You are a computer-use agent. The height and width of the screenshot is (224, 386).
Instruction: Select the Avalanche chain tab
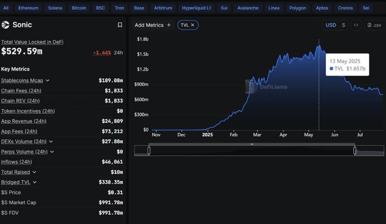248,8
